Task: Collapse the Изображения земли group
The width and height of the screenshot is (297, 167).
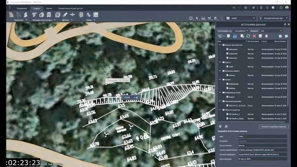Action: 220,93
